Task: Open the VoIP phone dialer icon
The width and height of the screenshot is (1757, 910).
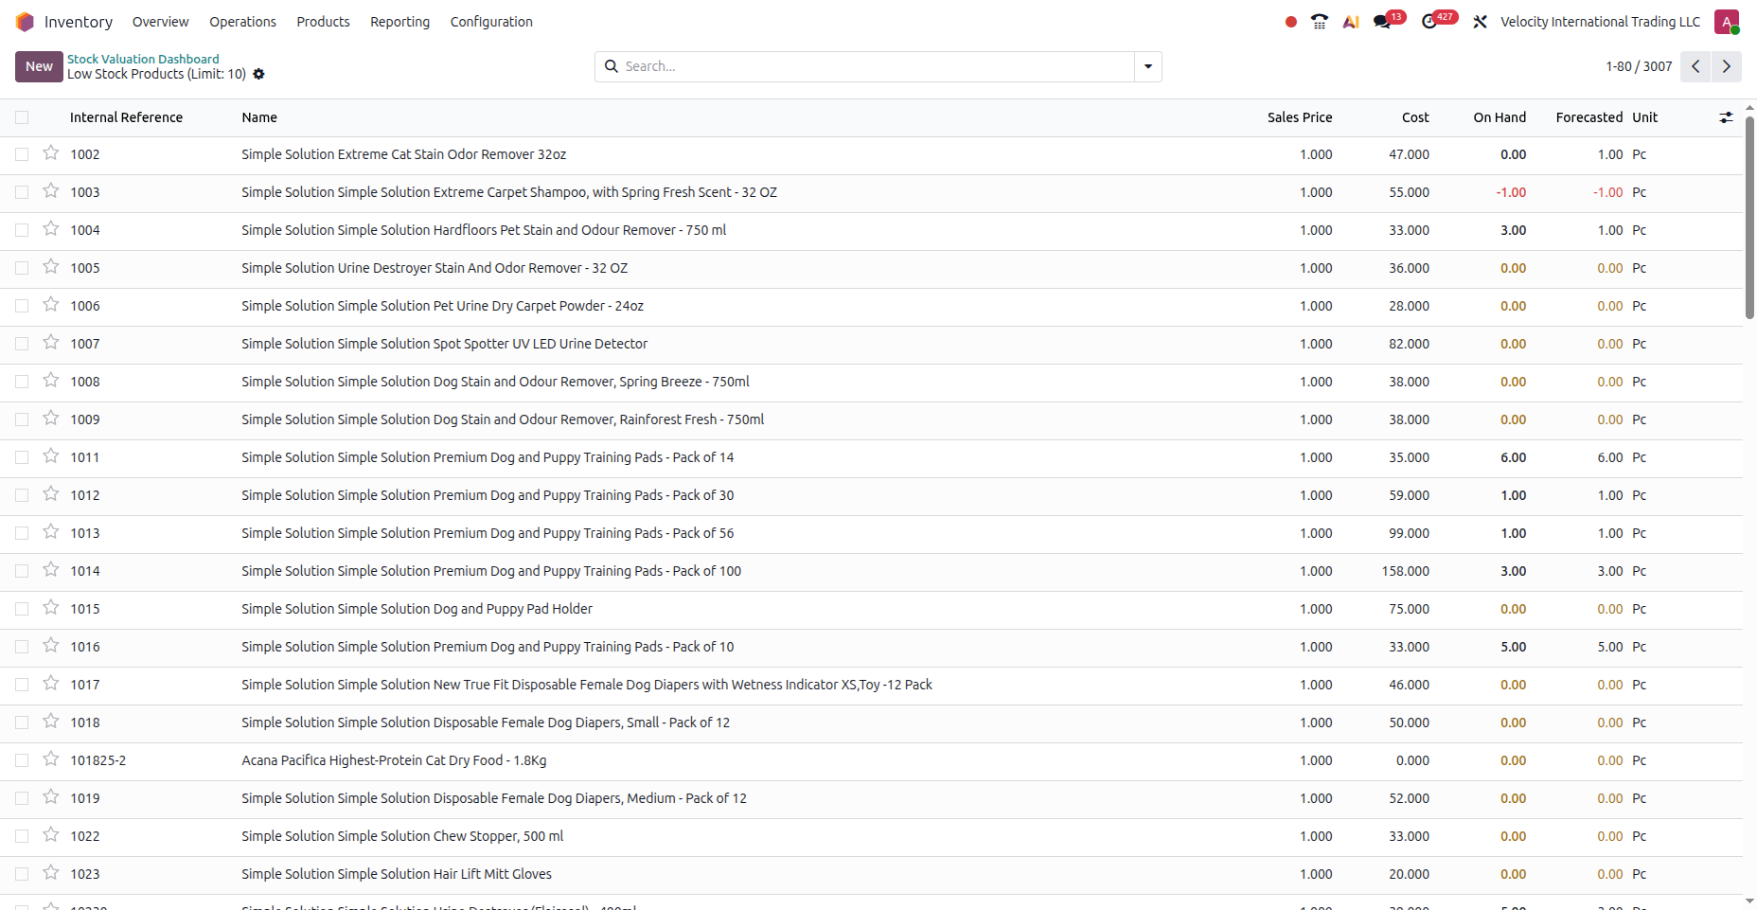Action: (1320, 22)
